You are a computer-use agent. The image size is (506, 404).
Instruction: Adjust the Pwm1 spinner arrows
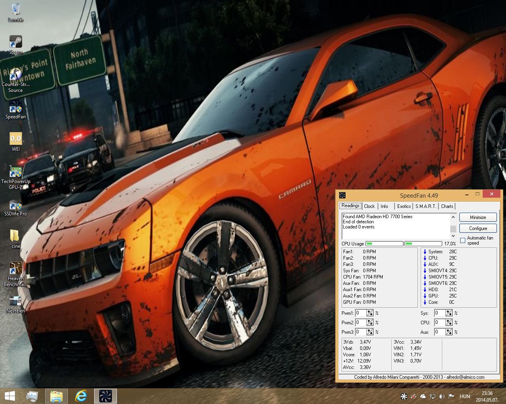point(370,313)
